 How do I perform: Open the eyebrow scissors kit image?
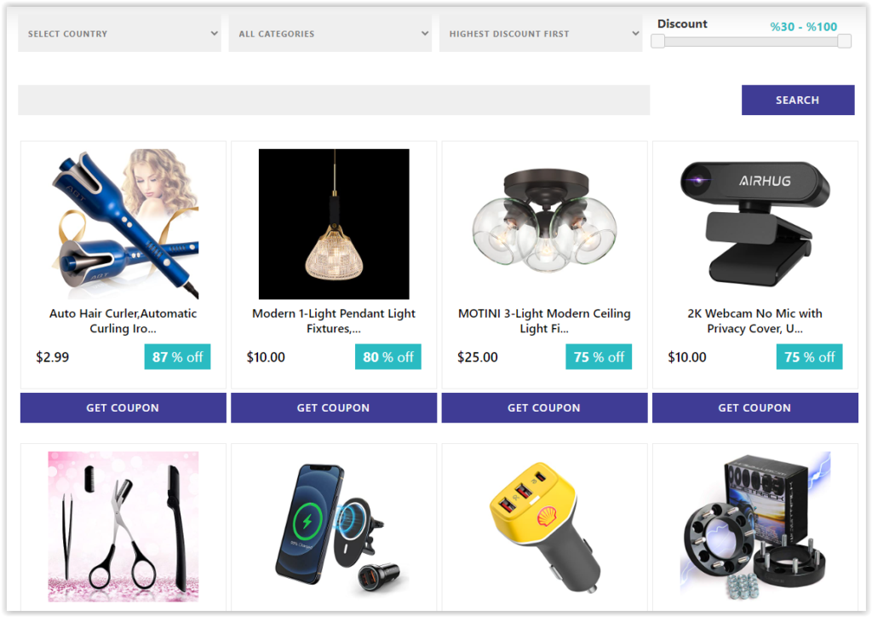pyautogui.click(x=123, y=527)
